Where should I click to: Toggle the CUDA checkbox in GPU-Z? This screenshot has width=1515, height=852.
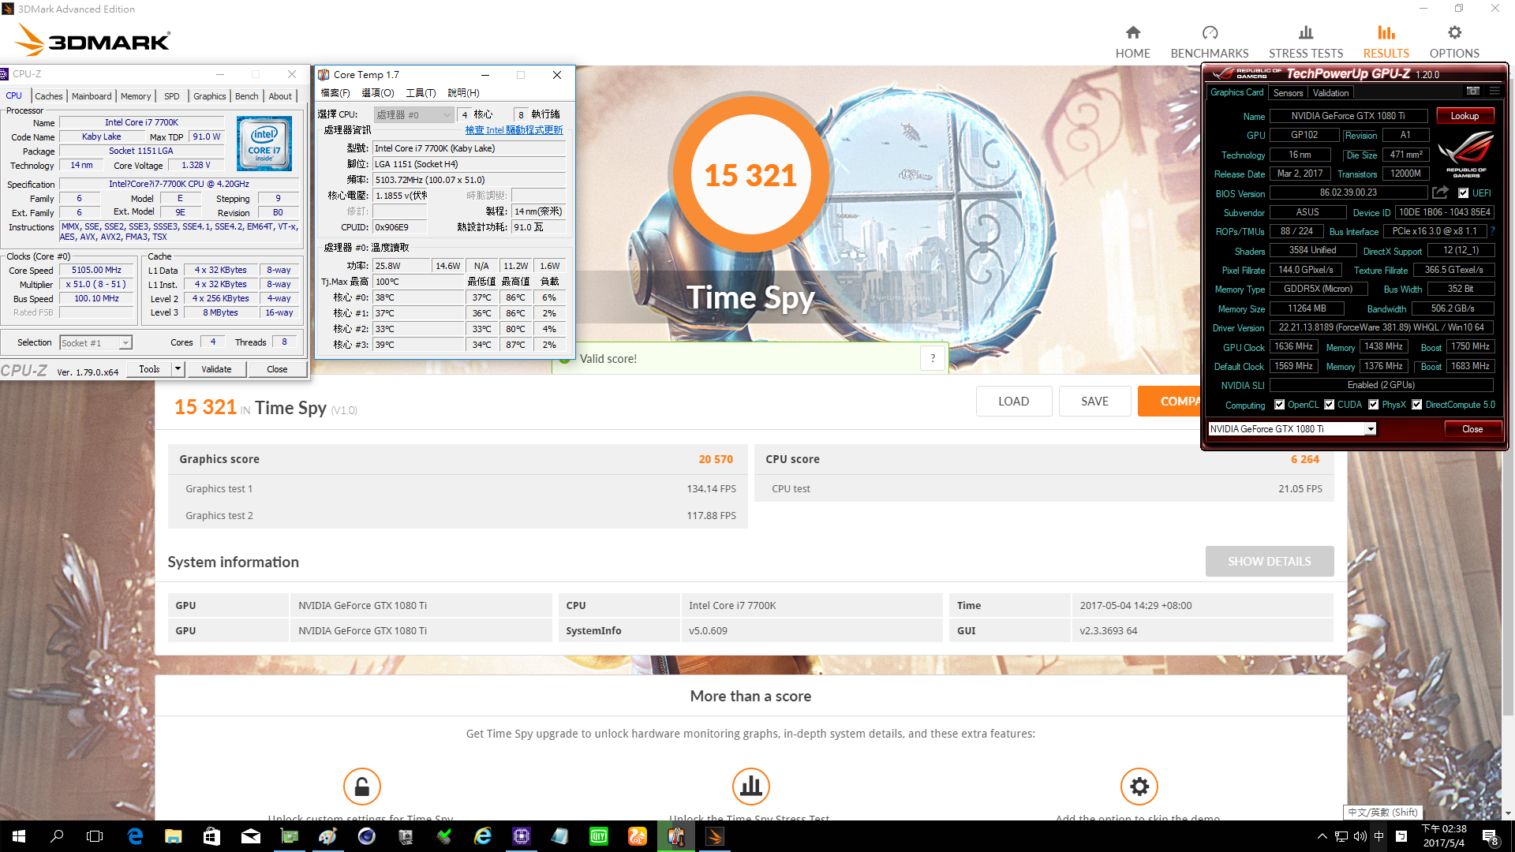click(1330, 405)
